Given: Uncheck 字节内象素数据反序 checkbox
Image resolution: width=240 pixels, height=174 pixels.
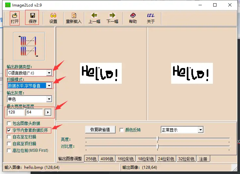Looking at the screenshot, I should point(9,130).
